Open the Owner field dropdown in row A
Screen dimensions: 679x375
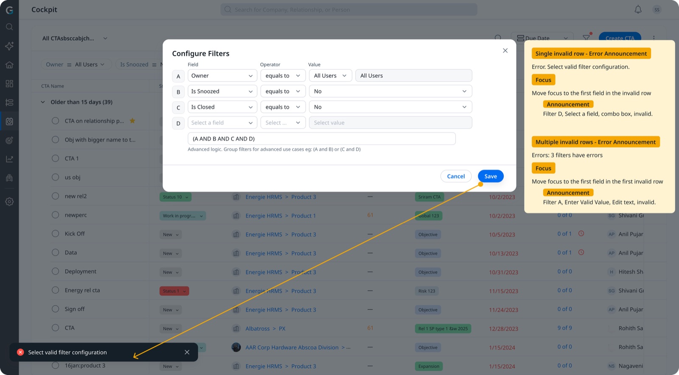222,75
